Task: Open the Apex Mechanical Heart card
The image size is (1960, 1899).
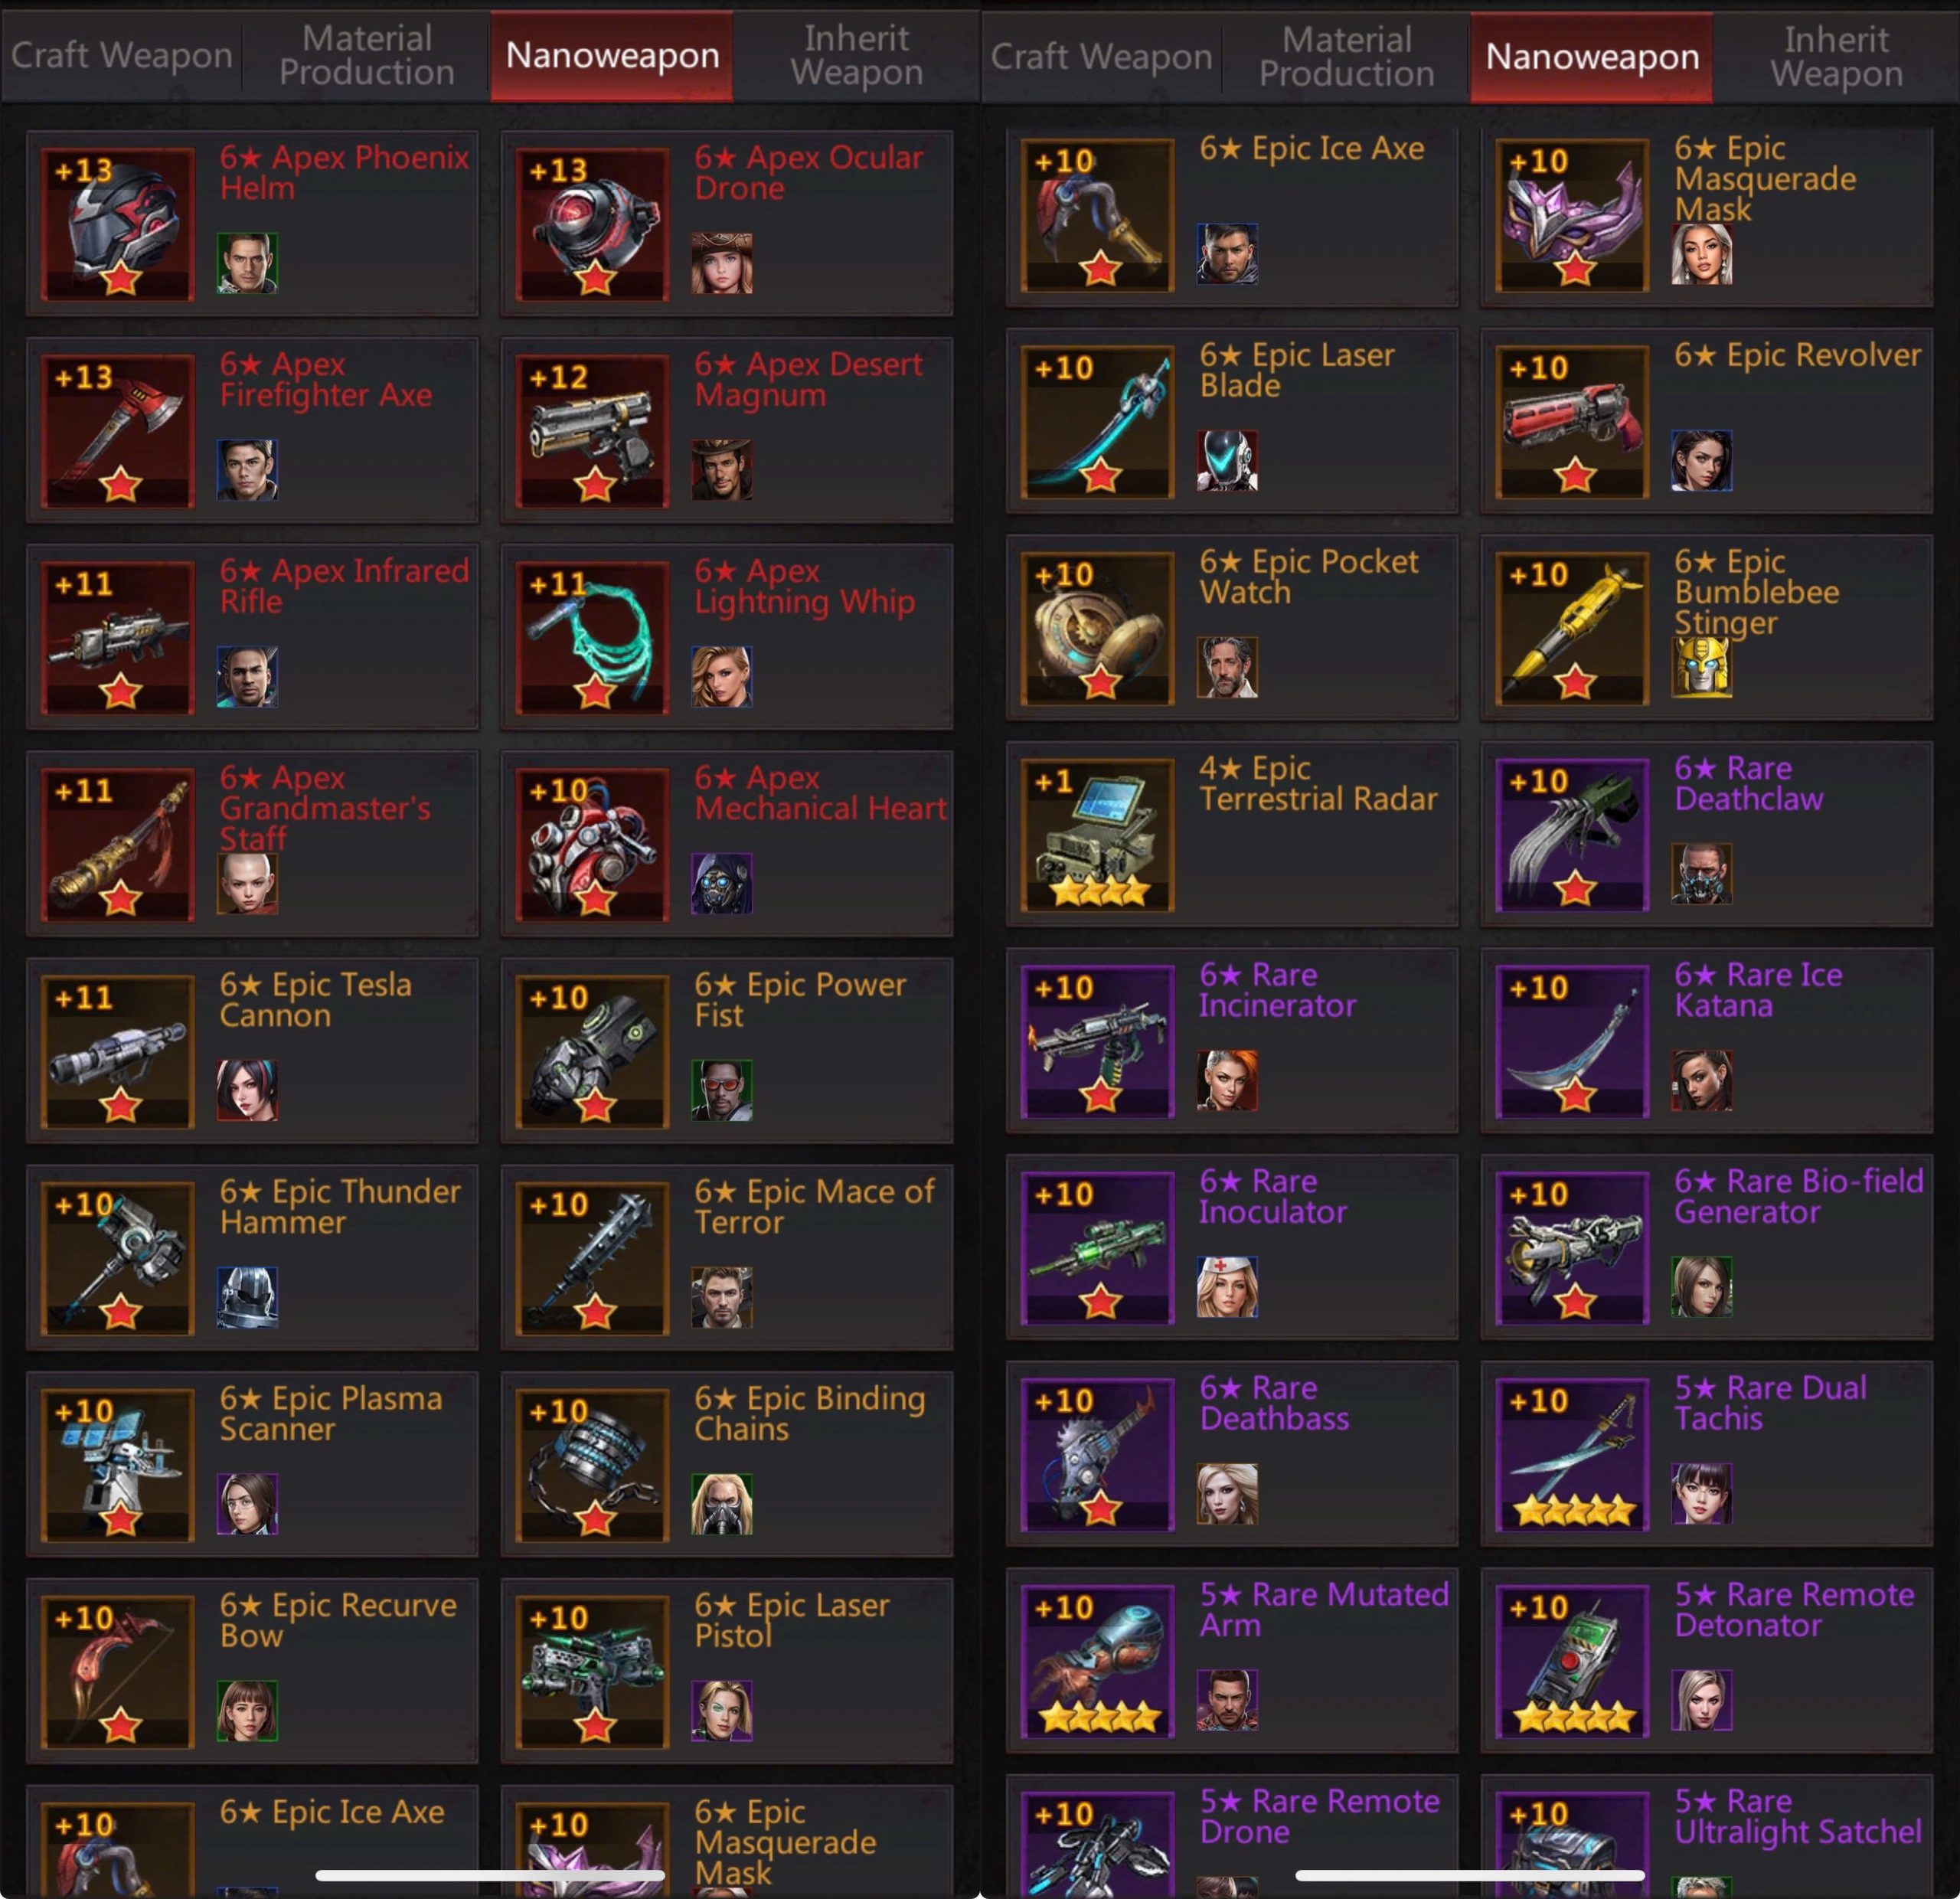Action: point(727,843)
